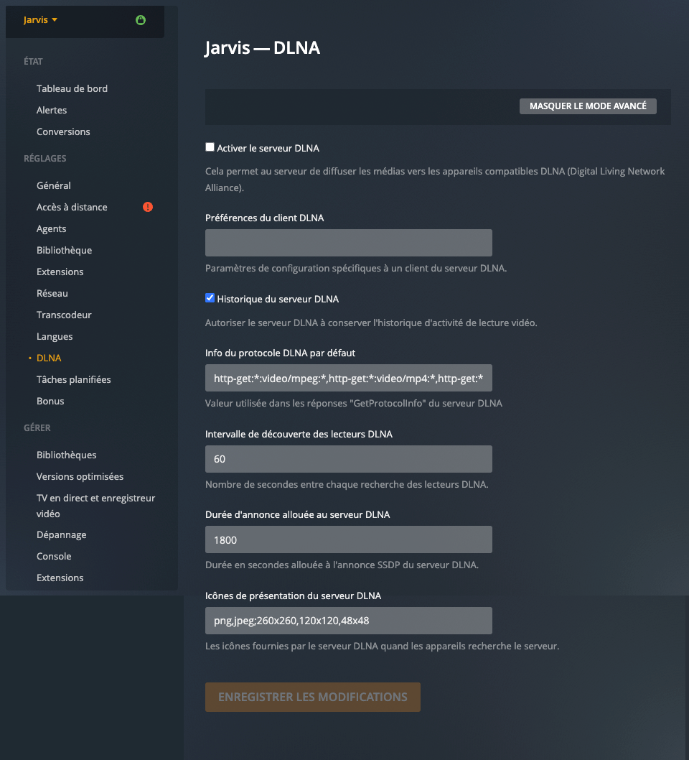This screenshot has height=760, width=689.
Task: Open the Jarvis server dropdown
Action: [40, 20]
